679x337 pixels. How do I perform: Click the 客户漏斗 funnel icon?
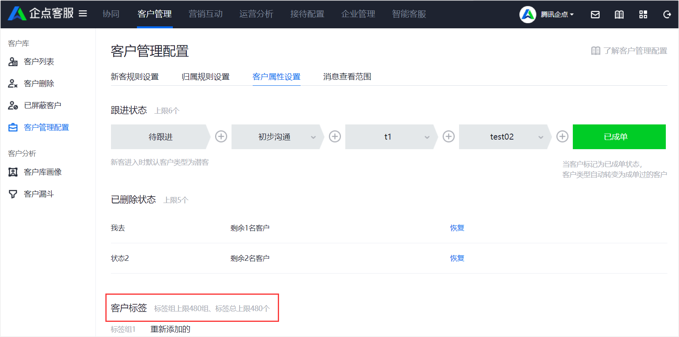coord(13,194)
